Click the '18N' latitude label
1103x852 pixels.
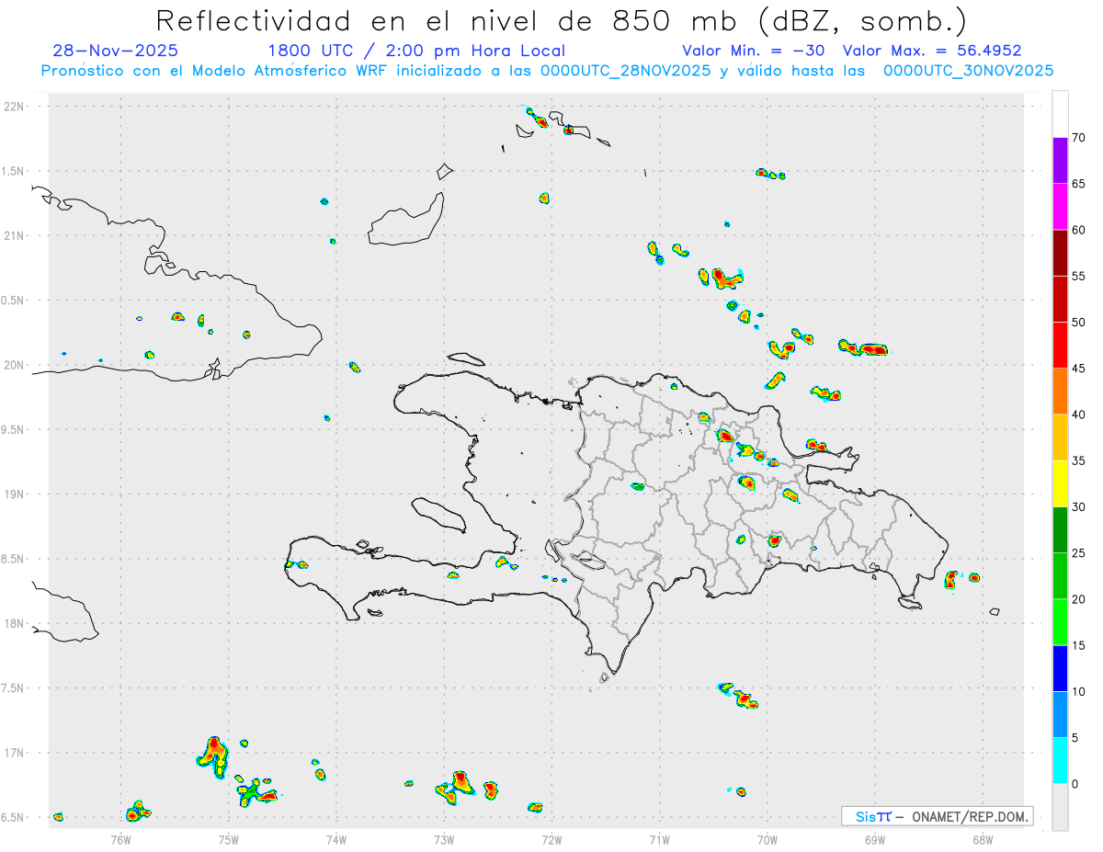coord(16,624)
